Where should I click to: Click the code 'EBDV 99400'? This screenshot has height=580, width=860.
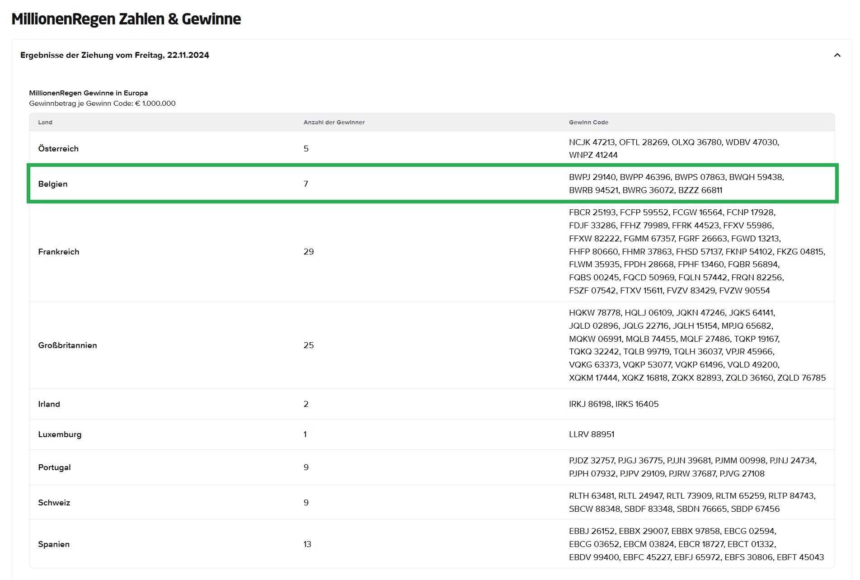594,557
